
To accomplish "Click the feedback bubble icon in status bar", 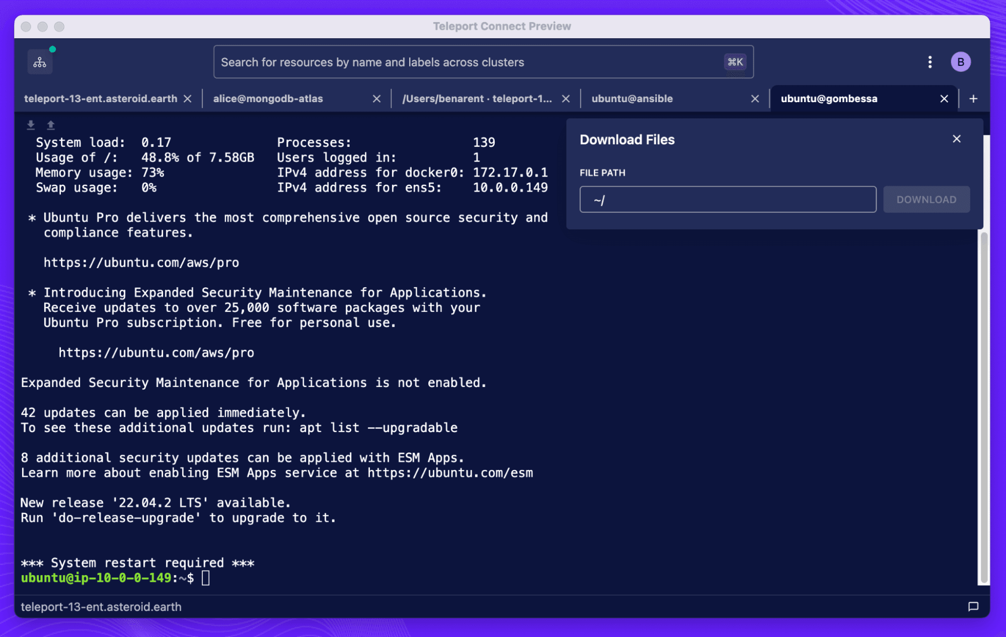I will 973,607.
